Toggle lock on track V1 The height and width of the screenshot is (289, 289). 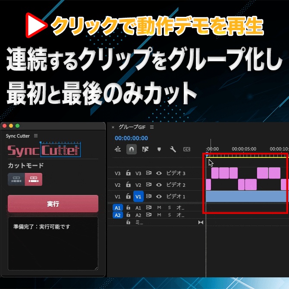128,196
